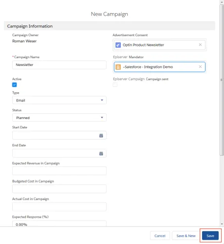
Task: Remove Optin Product Newsletter selection
Action: click(x=200, y=45)
